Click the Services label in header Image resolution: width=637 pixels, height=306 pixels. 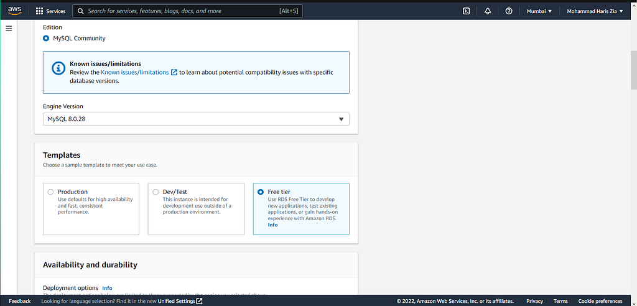point(55,11)
